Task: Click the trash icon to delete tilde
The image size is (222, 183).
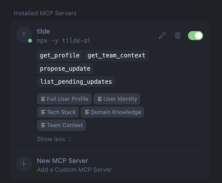Action: point(178,35)
